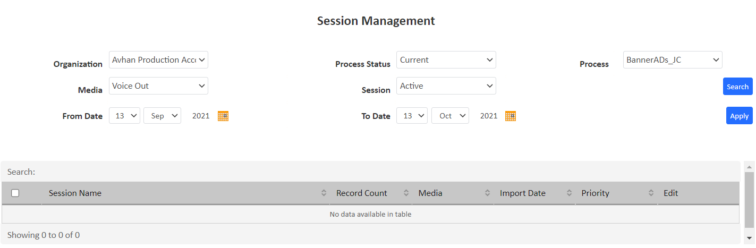Sort table by Session Name column arrows
Viewport: 756px width, 248px height.
click(324, 193)
